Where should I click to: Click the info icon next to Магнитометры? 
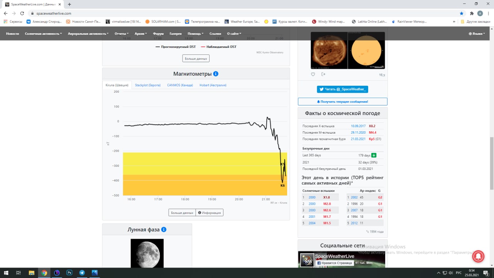pyautogui.click(x=216, y=74)
